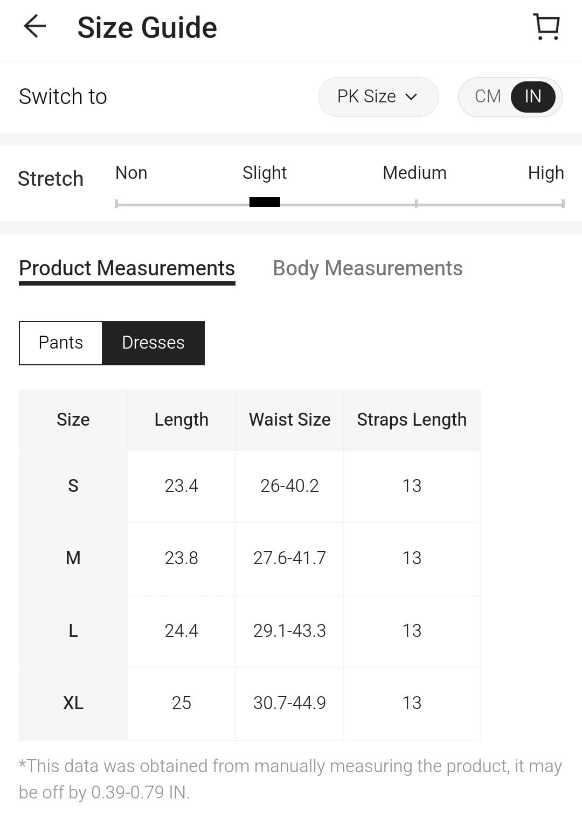Switch units to CM

pos(488,96)
